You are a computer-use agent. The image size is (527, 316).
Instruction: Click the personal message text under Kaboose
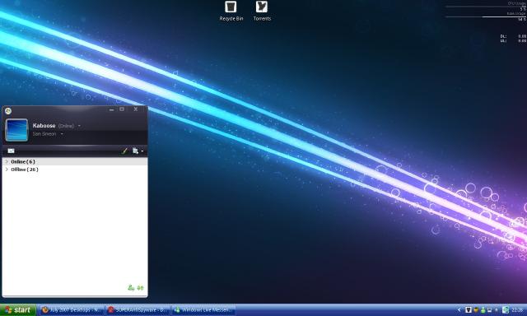(44, 133)
